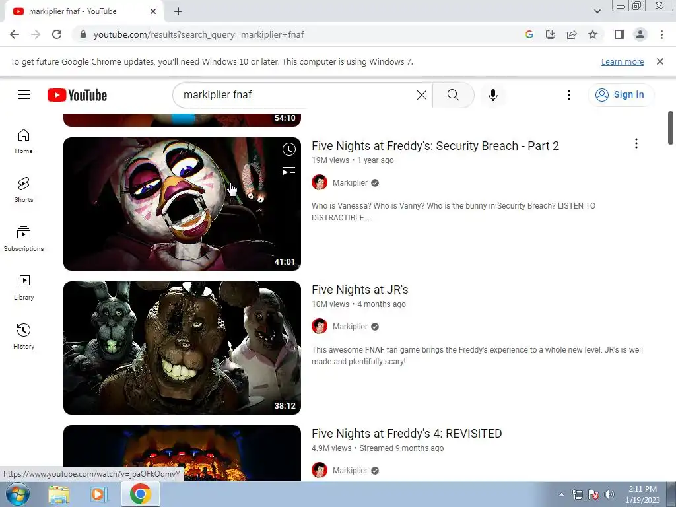
Task: Click the network icon in the system tray
Action: [577, 494]
